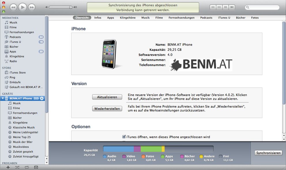
Task: Open Musik der 90er playlist
Action: pos(22,142)
